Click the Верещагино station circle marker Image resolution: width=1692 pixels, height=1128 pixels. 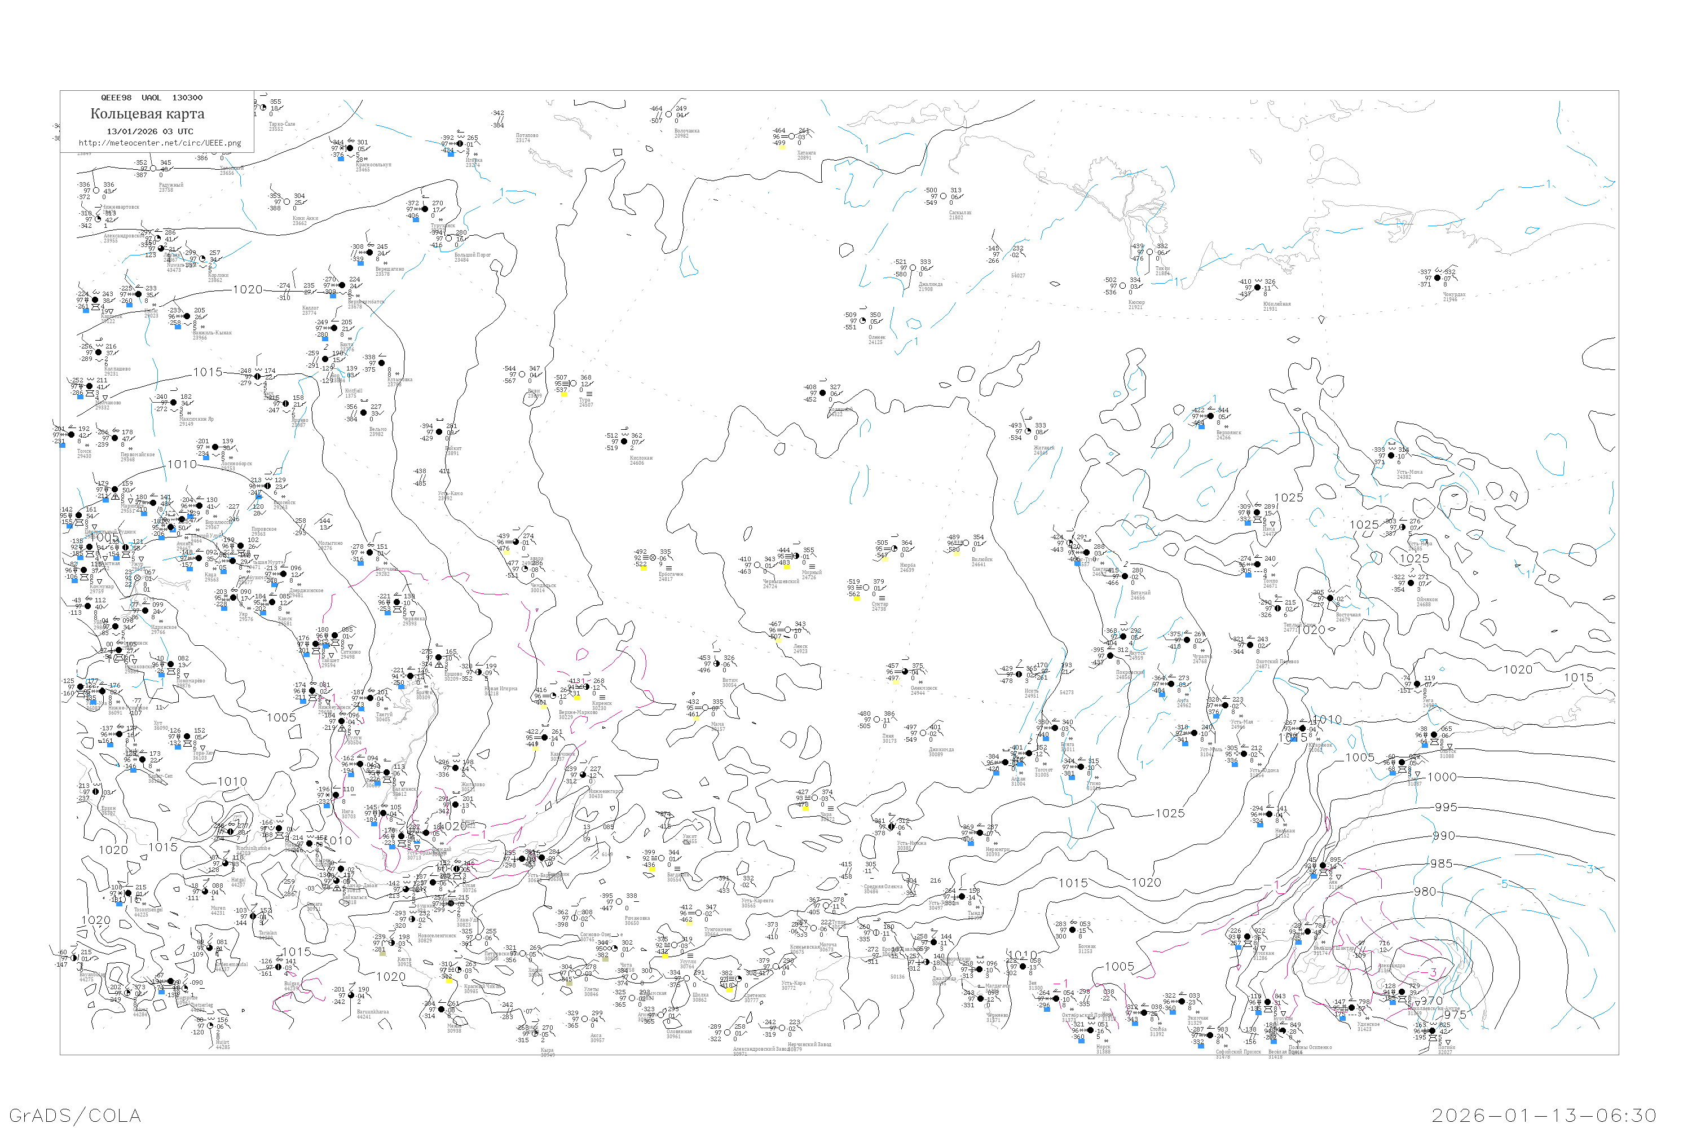370,253
